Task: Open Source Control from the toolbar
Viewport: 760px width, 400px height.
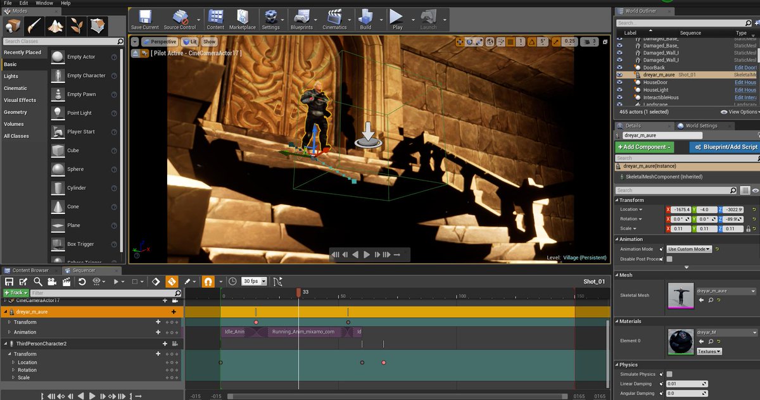Action: (179, 19)
